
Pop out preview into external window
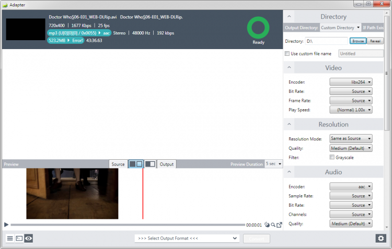point(279,225)
